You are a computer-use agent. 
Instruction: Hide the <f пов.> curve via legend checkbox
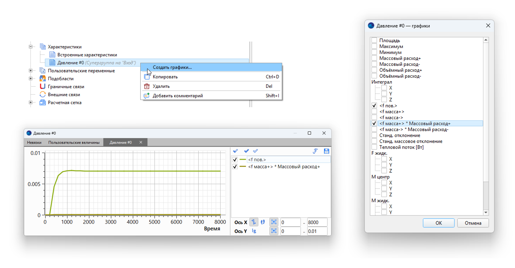[235, 159]
